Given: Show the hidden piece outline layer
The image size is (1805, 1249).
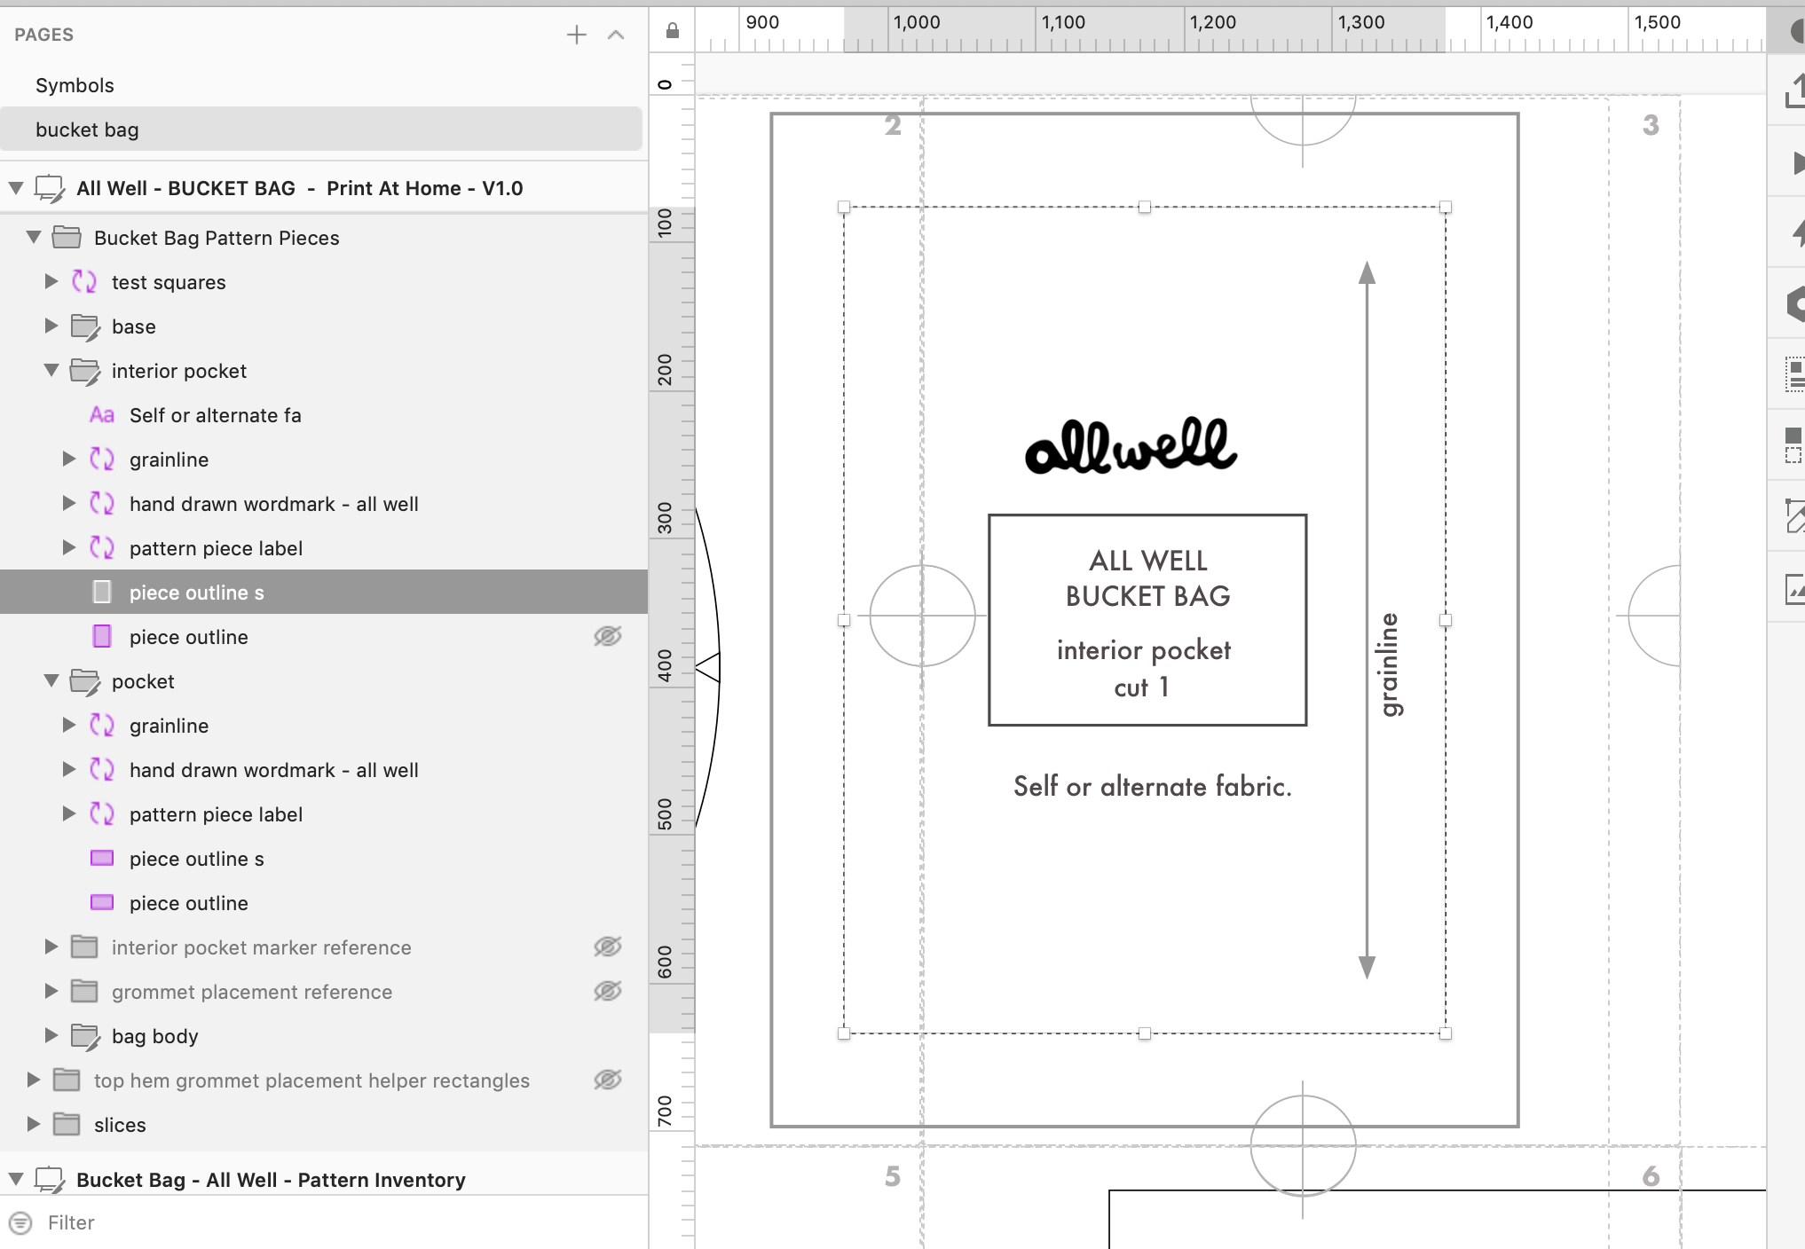Looking at the screenshot, I should [x=608, y=637].
